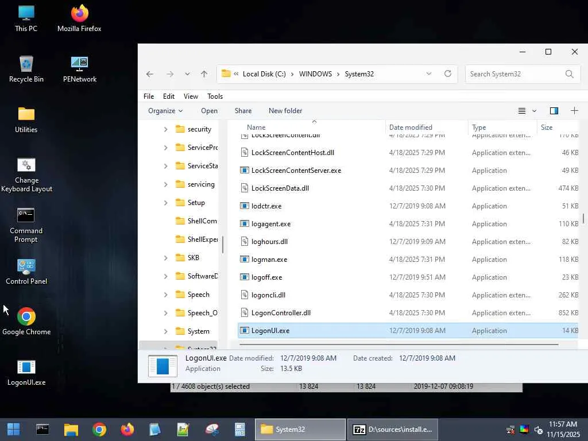The height and width of the screenshot is (441, 588).
Task: Open the Utilities desktop folder
Action: point(26,119)
